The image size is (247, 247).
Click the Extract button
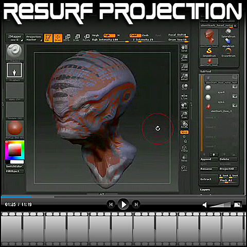209,179
